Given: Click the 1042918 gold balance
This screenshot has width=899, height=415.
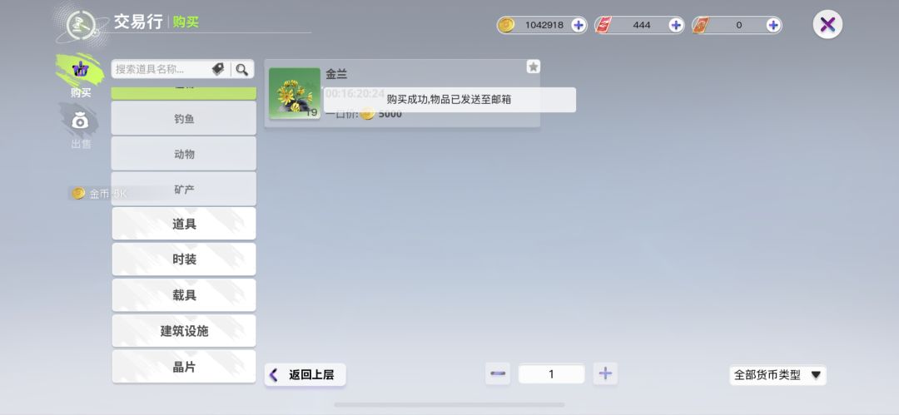Looking at the screenshot, I should point(544,25).
